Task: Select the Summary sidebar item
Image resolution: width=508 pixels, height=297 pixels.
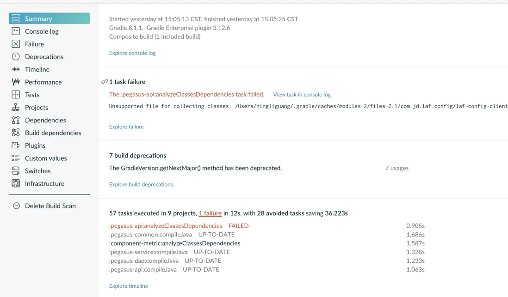Action: (38, 18)
